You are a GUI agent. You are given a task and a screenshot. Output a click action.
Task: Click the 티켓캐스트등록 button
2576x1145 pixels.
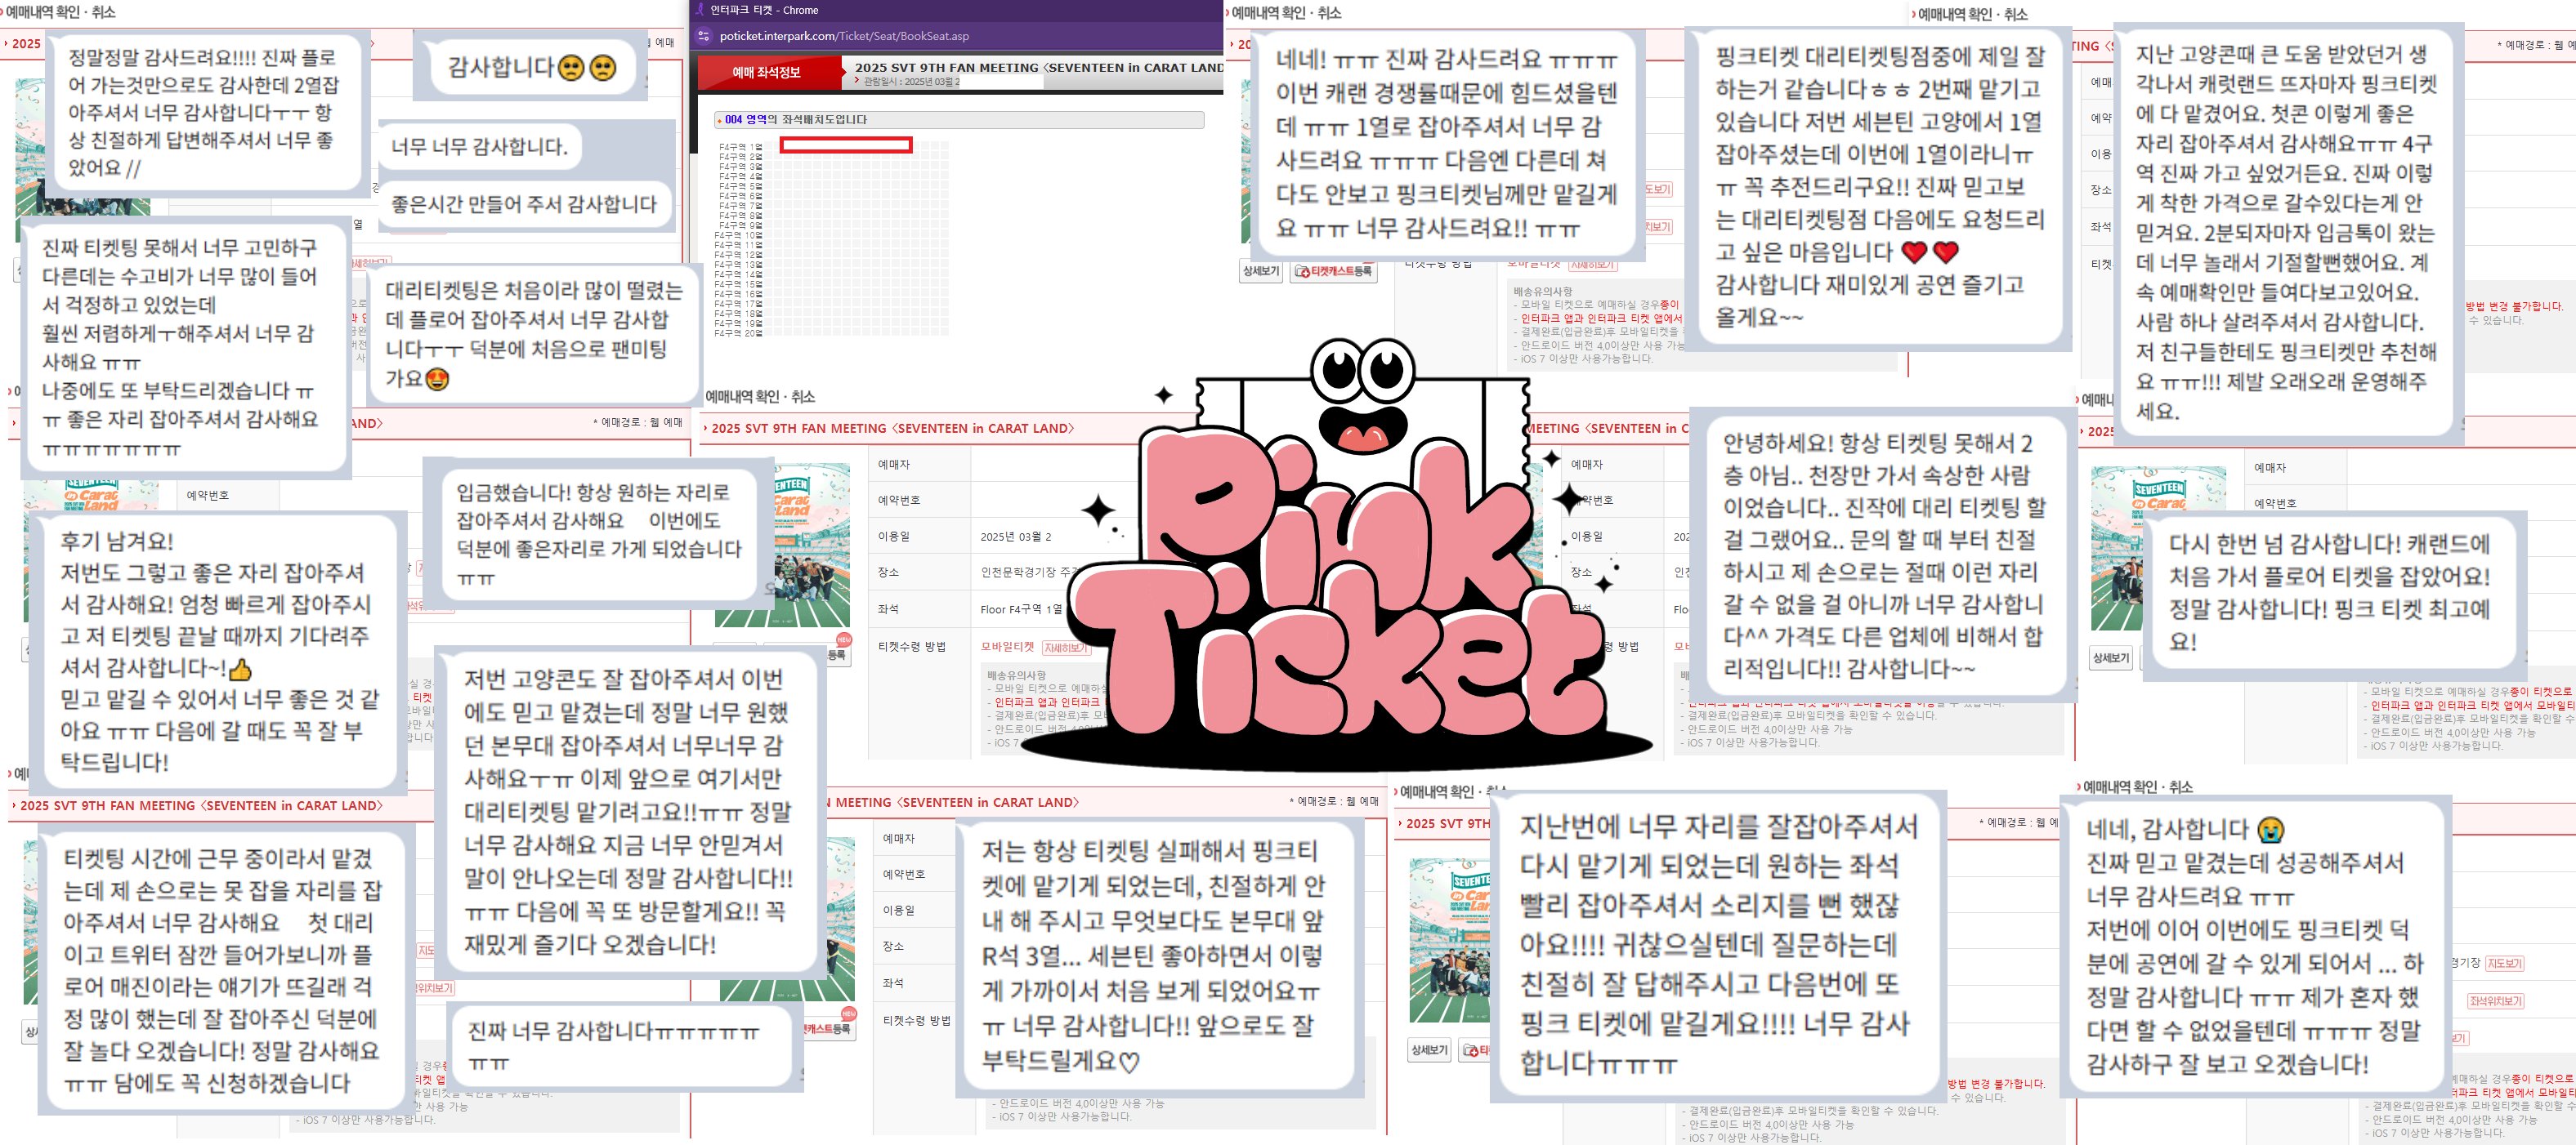1334,272
